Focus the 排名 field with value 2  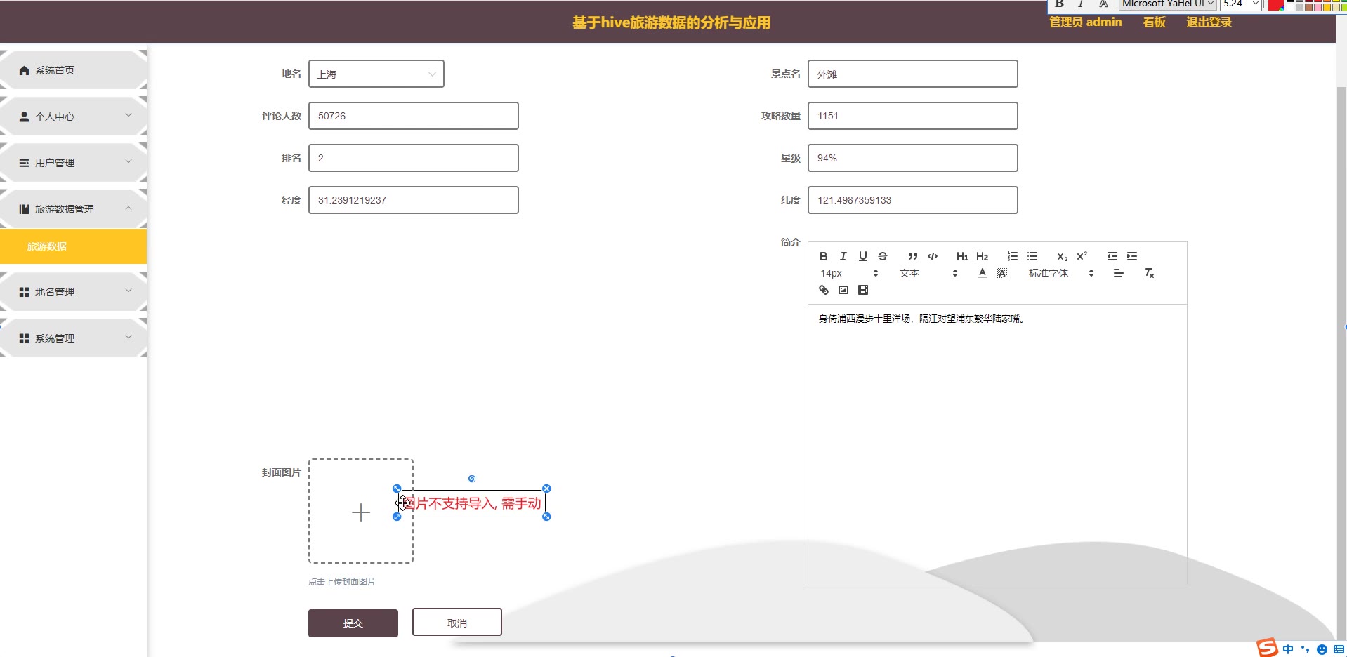[x=414, y=158]
